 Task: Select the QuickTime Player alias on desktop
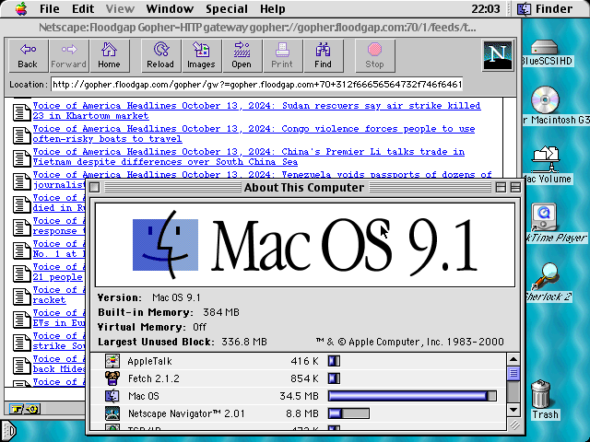point(544,217)
